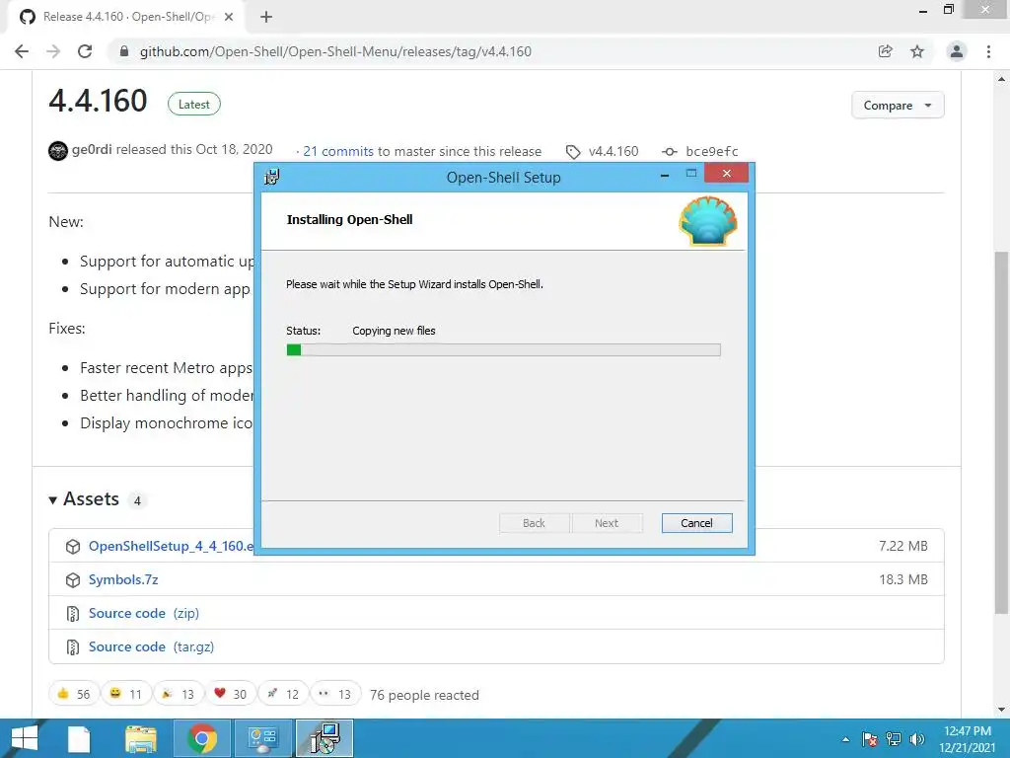The image size is (1010, 758).
Task: React with thumbs up (56)
Action: point(73,694)
